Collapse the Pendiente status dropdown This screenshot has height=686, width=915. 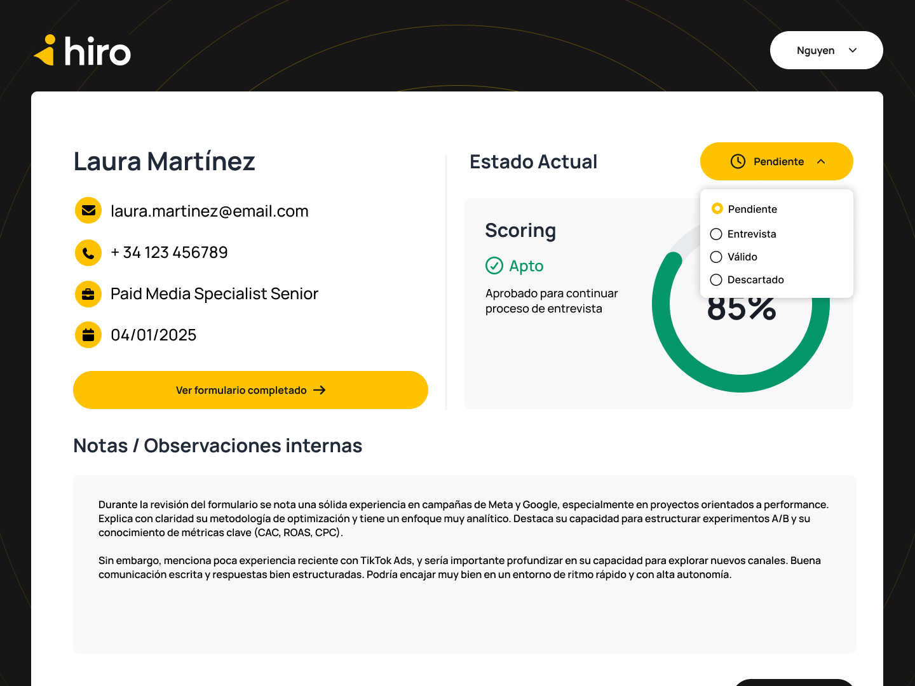[x=776, y=161]
